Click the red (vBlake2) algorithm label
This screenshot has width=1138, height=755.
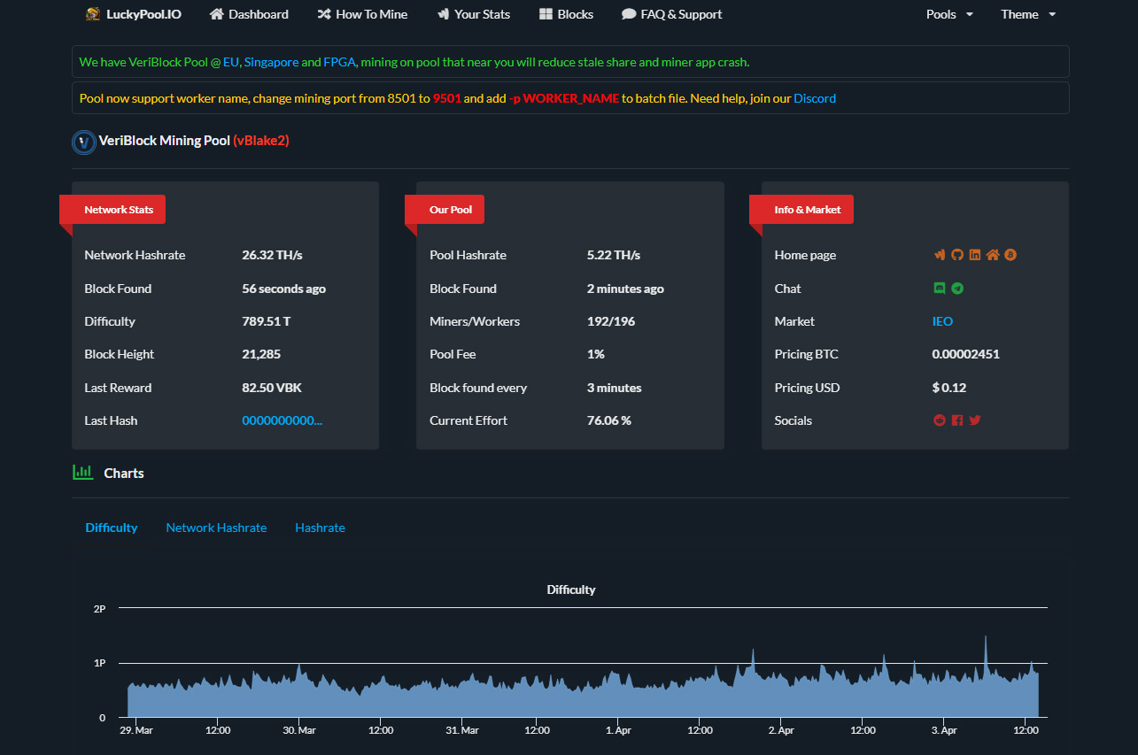click(x=261, y=141)
